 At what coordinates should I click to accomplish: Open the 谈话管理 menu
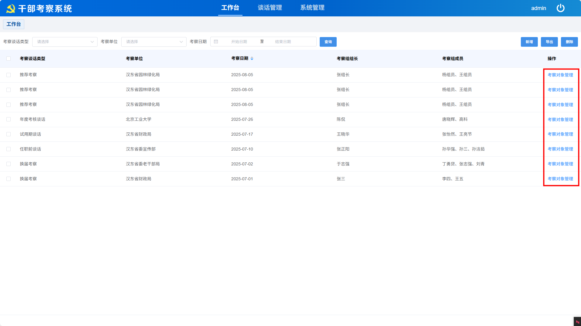(270, 8)
